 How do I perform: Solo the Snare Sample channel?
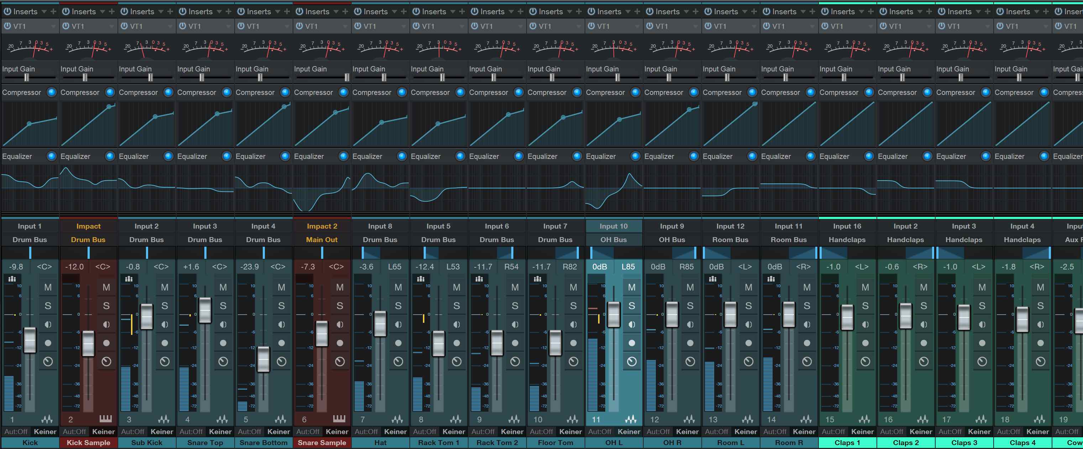(x=340, y=306)
